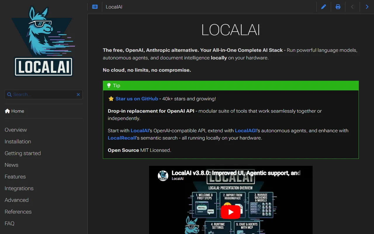Navigate forward using the right chevron

pyautogui.click(x=367, y=7)
